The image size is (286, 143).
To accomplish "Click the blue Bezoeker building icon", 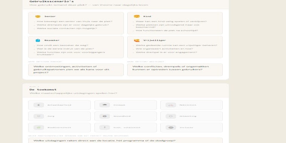I will [x=38, y=40].
